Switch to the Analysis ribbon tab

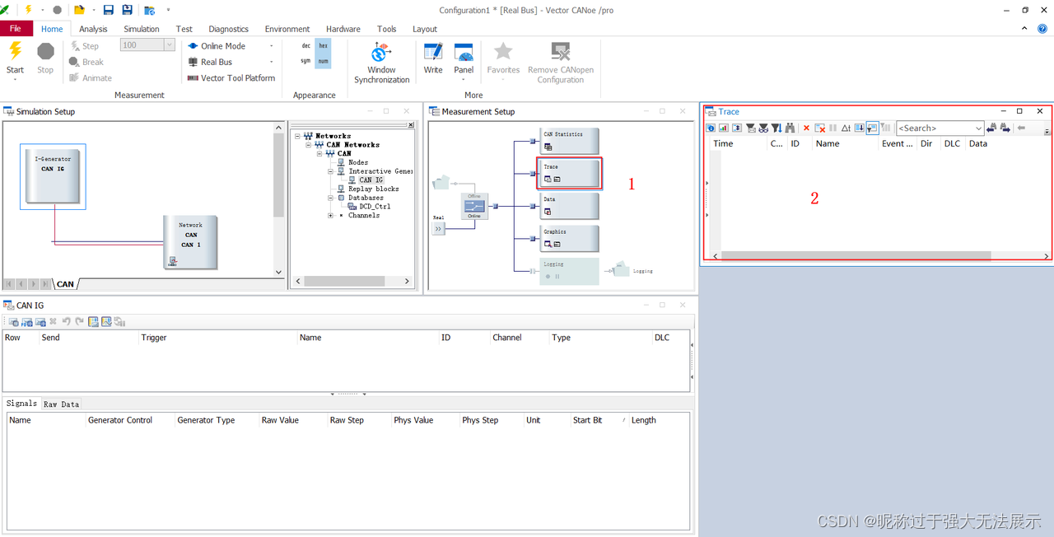[x=93, y=29]
